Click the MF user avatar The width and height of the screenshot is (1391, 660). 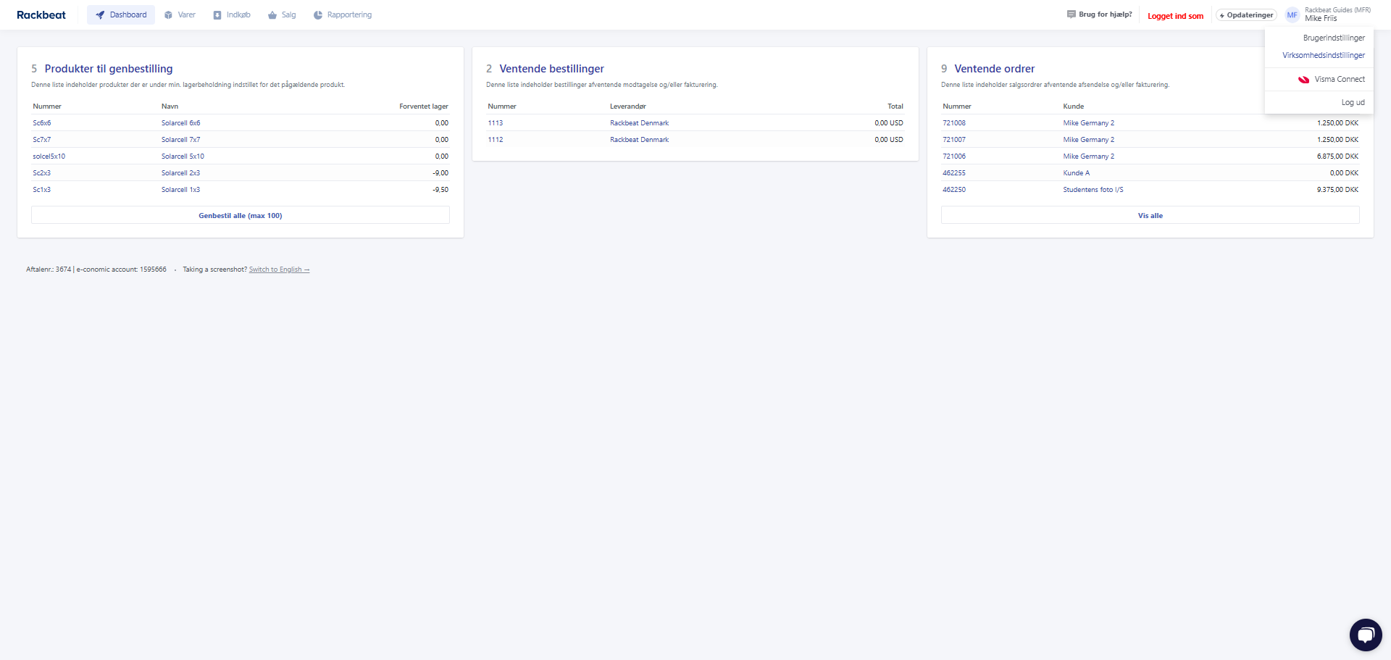[1292, 15]
